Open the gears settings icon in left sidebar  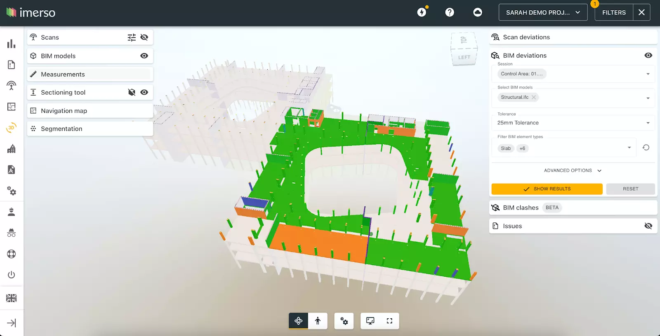pos(12,191)
